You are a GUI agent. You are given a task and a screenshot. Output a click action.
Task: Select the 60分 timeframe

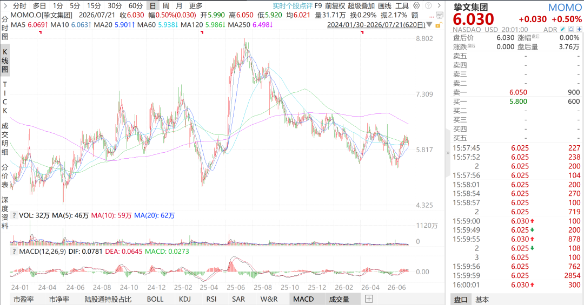point(136,5)
